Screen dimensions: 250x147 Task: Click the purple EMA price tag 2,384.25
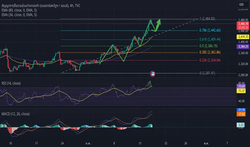(243, 47)
